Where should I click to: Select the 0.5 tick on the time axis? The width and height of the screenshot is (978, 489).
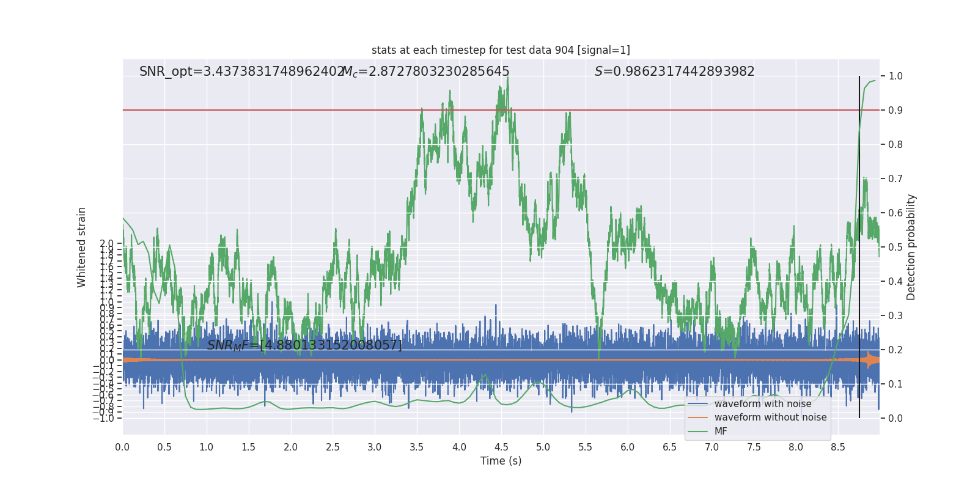[x=164, y=447]
